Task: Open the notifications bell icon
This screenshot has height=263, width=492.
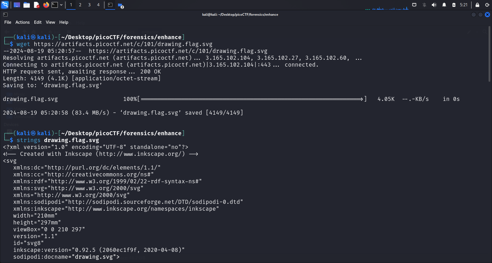Action: coord(444,5)
